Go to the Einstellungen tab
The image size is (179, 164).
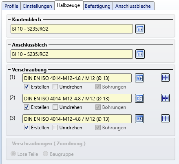pos(38,6)
